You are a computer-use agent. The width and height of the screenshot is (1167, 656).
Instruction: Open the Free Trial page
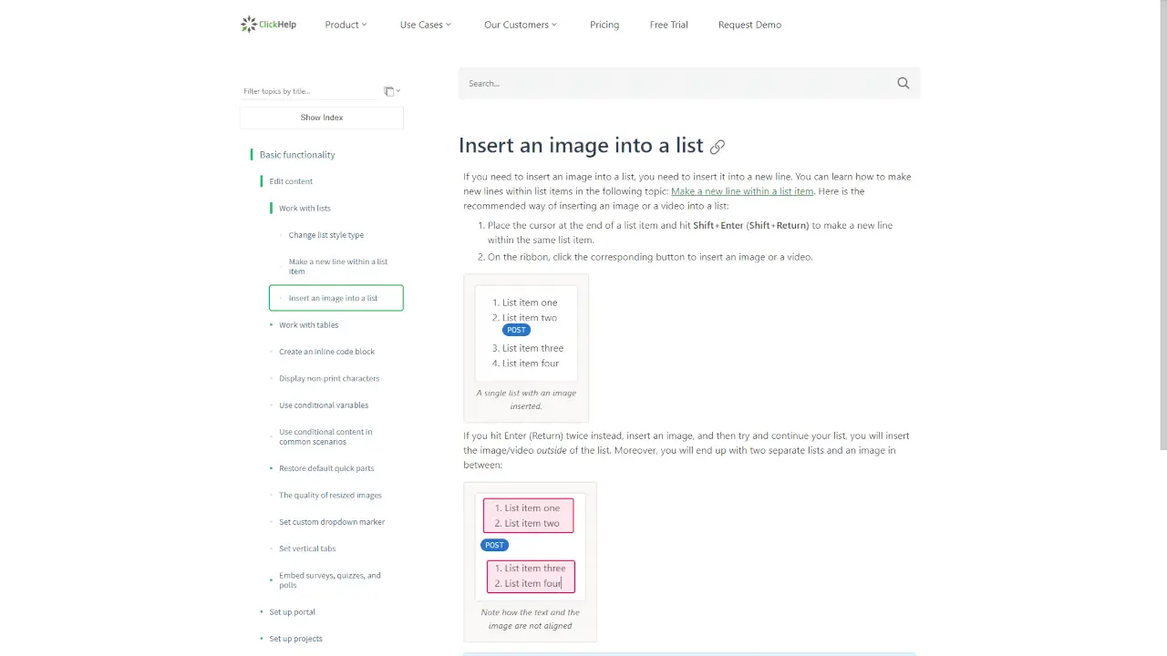(668, 25)
